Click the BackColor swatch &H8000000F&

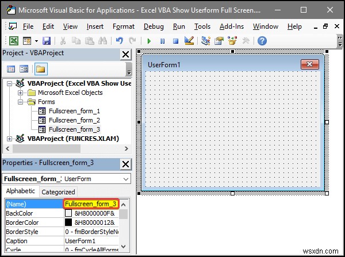click(68, 213)
